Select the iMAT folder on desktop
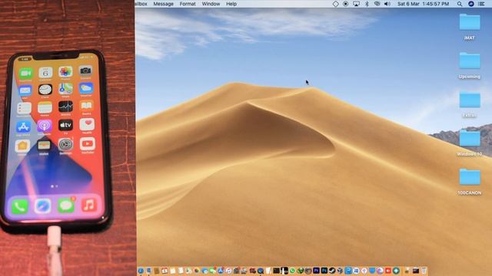 tap(470, 27)
